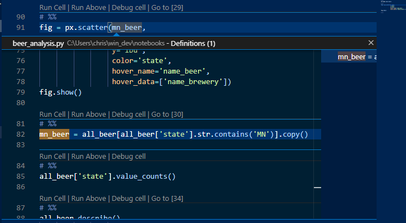Go to [34] code lens link
The image size is (406, 223).
(x=167, y=199)
